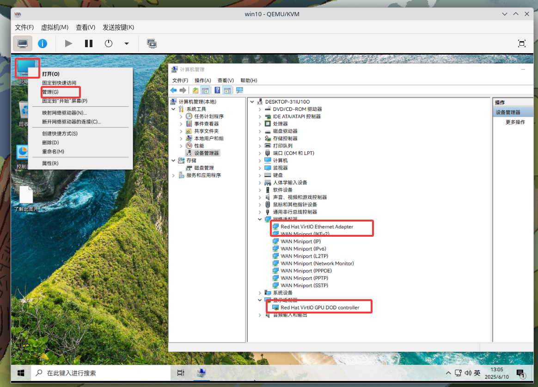Select WAN Miniport (Network Monitor) device
538x387 pixels.
pos(317,264)
